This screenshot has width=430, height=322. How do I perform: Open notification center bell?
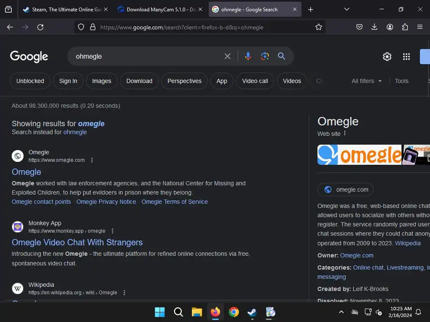pos(418,312)
